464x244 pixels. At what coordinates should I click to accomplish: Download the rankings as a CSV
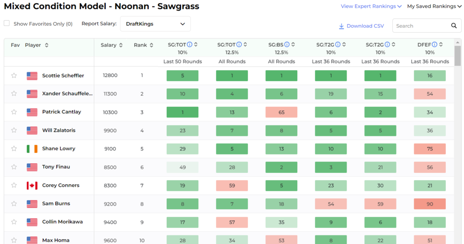click(x=361, y=26)
